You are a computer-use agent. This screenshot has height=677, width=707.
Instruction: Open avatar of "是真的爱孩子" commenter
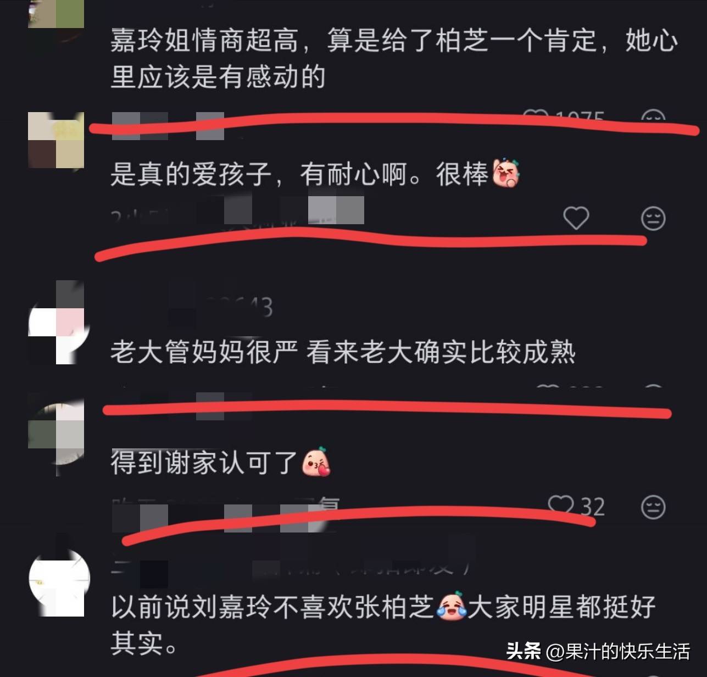point(56,140)
